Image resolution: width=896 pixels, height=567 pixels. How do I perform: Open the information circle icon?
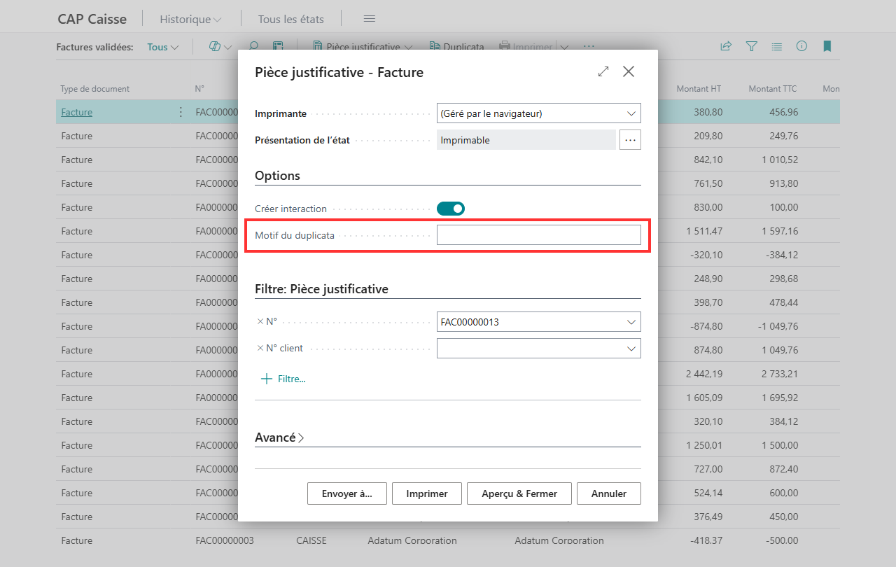(801, 46)
